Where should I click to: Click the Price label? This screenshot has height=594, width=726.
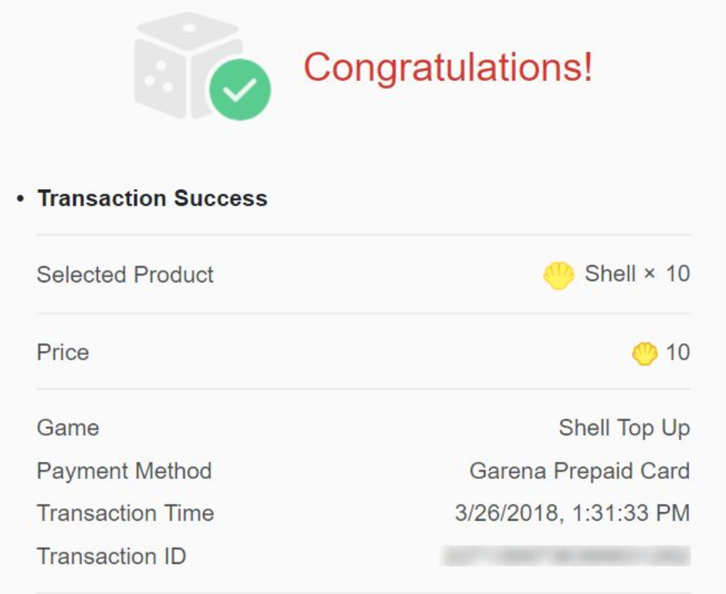[63, 353]
